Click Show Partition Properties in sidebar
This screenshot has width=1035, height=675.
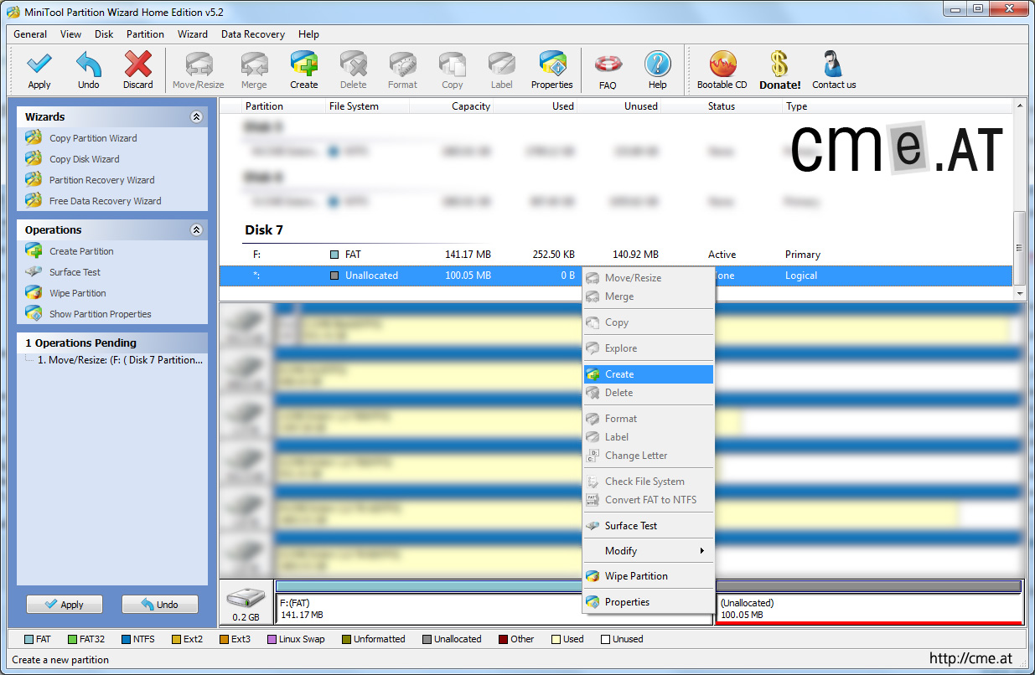pyautogui.click(x=100, y=314)
